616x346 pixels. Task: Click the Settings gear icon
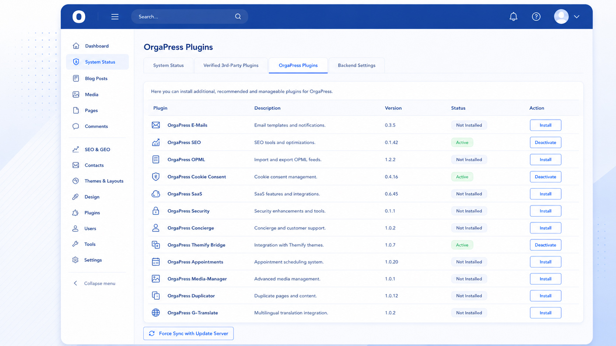point(75,260)
